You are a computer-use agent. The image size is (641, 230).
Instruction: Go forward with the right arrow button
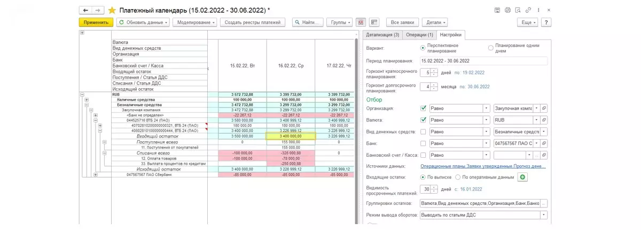click(98, 10)
